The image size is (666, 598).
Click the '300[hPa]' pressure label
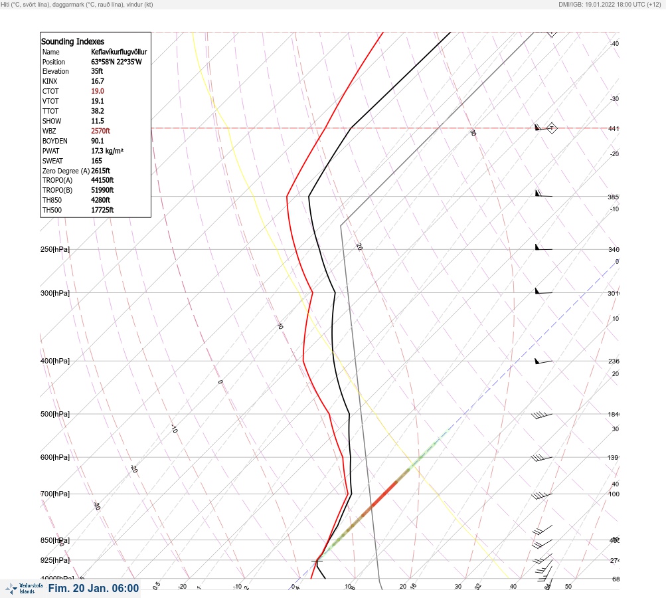click(55, 293)
